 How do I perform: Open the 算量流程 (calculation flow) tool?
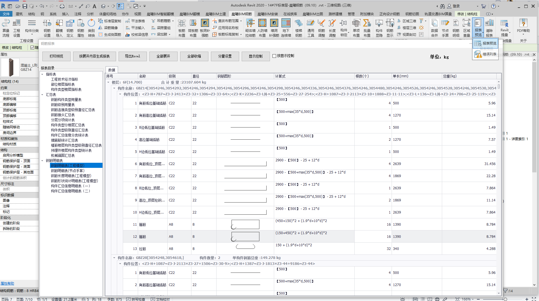[6, 28]
